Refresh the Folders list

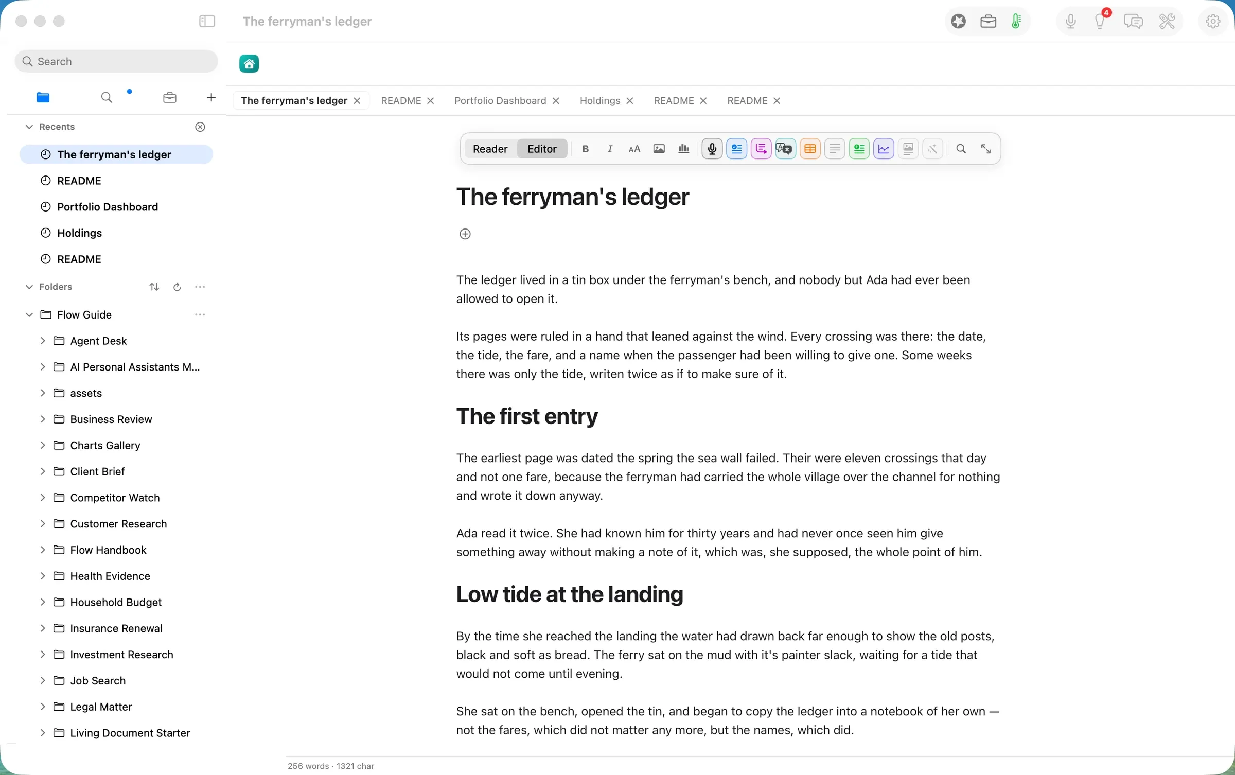[x=177, y=287]
